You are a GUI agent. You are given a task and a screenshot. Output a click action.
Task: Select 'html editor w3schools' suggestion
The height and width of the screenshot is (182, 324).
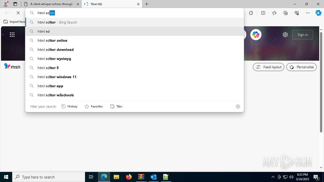[x=134, y=95]
